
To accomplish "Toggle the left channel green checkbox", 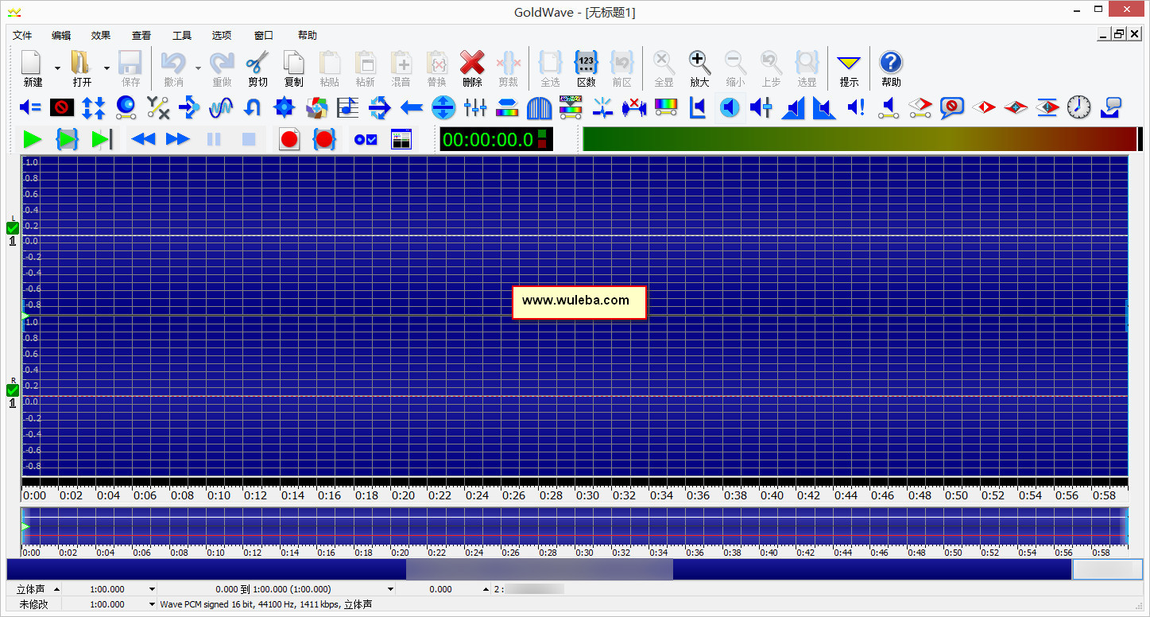I will [13, 228].
